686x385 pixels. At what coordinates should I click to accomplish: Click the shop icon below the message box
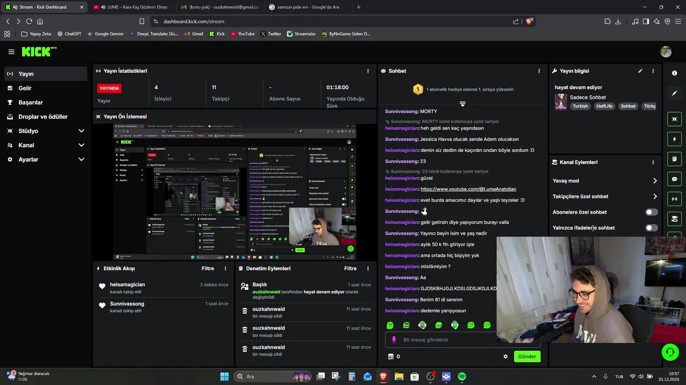[391, 357]
